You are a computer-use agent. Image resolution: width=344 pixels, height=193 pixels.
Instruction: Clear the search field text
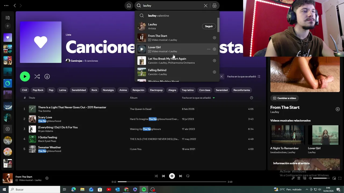206,5
